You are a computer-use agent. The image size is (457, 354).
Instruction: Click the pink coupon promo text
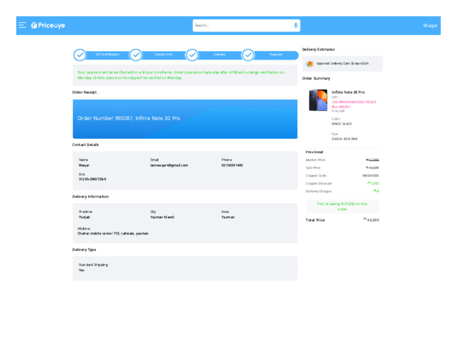pyautogui.click(x=354, y=104)
